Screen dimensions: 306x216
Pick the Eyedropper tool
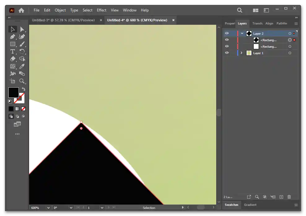22,66
